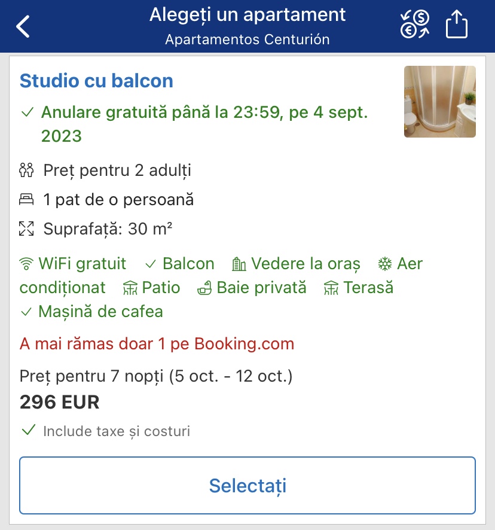Tap the share icon

[457, 26]
